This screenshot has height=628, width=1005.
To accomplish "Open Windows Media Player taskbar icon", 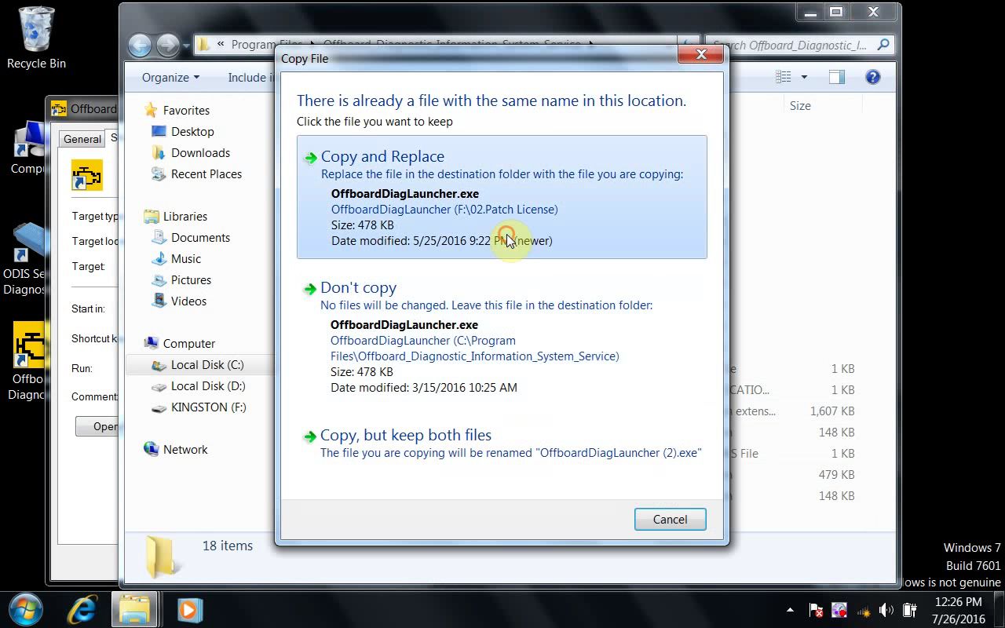I will (189, 609).
